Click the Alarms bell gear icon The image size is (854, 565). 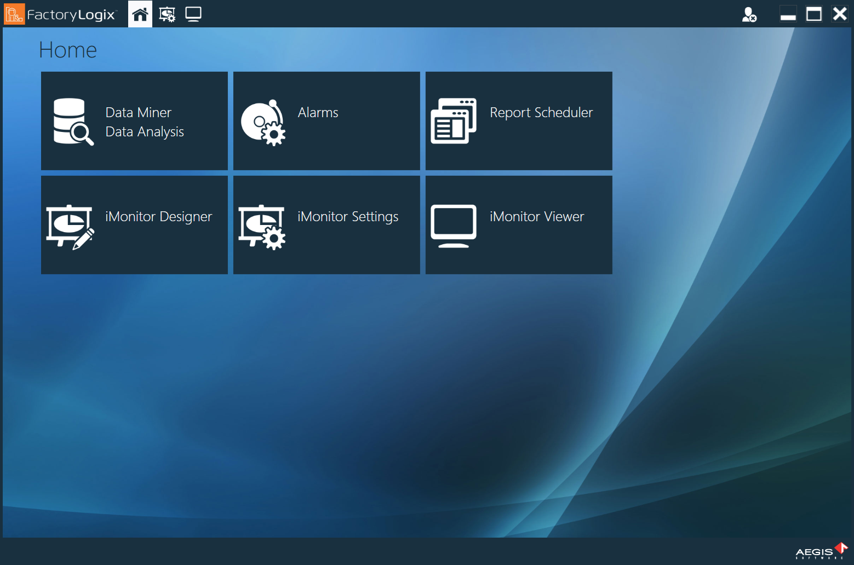[263, 122]
